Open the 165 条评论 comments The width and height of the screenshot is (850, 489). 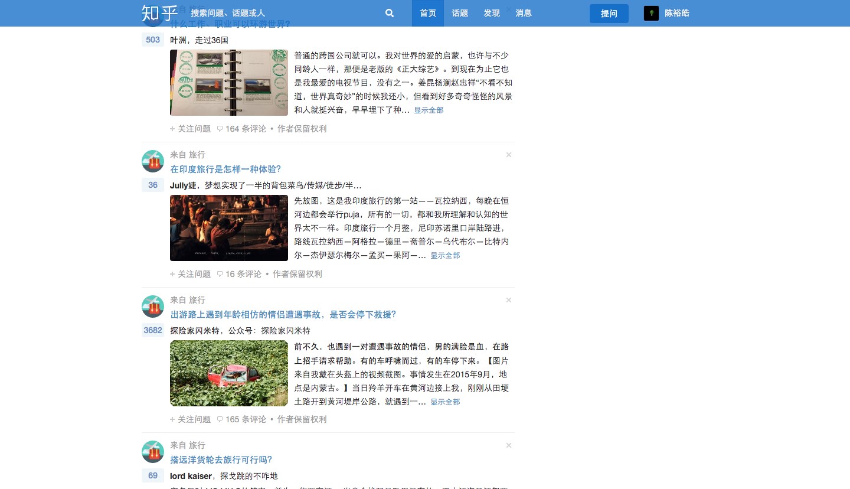coord(241,419)
